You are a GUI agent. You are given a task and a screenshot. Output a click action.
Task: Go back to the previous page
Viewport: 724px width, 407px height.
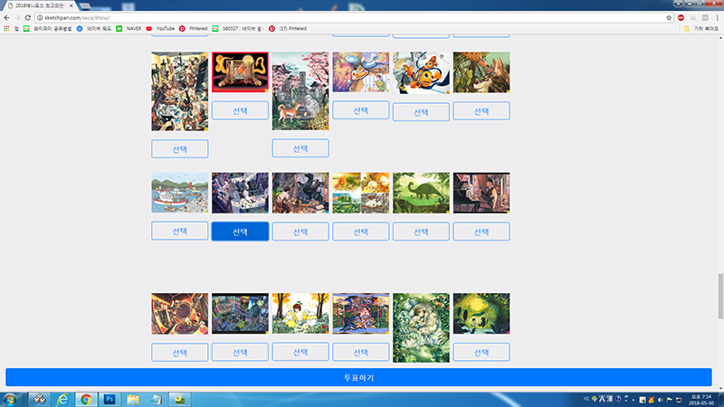6,17
